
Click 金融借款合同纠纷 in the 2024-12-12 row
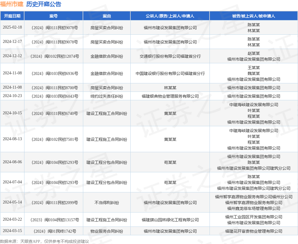click(x=107, y=56)
